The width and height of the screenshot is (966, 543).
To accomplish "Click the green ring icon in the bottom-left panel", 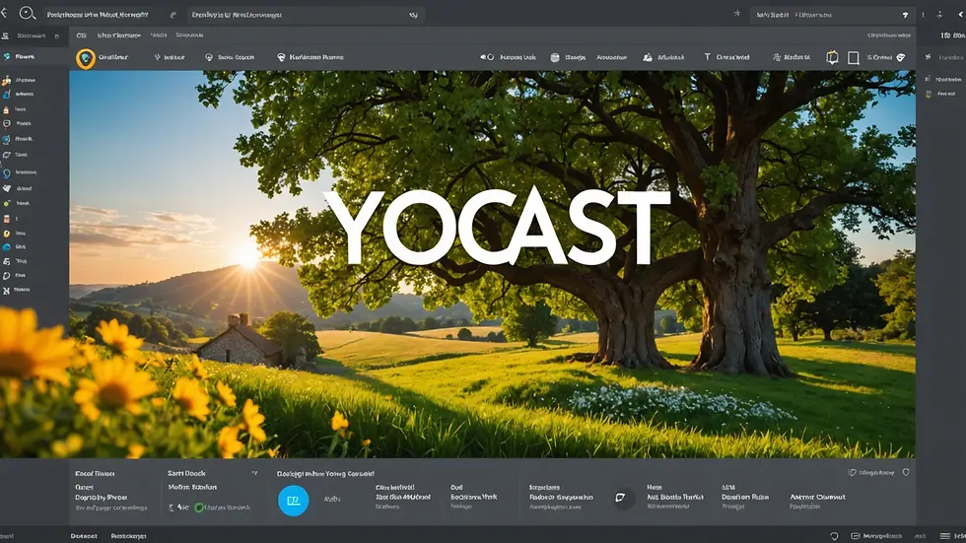I will (x=199, y=508).
